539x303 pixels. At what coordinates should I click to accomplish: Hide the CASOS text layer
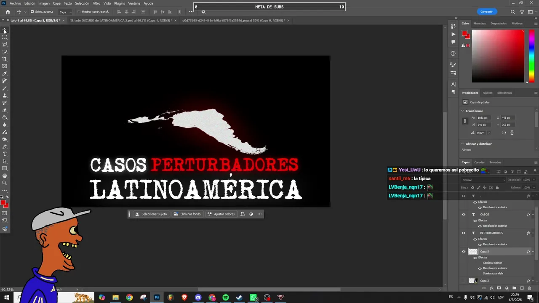(464, 215)
